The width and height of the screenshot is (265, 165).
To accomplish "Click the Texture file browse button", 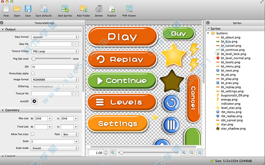I will 76,94.
